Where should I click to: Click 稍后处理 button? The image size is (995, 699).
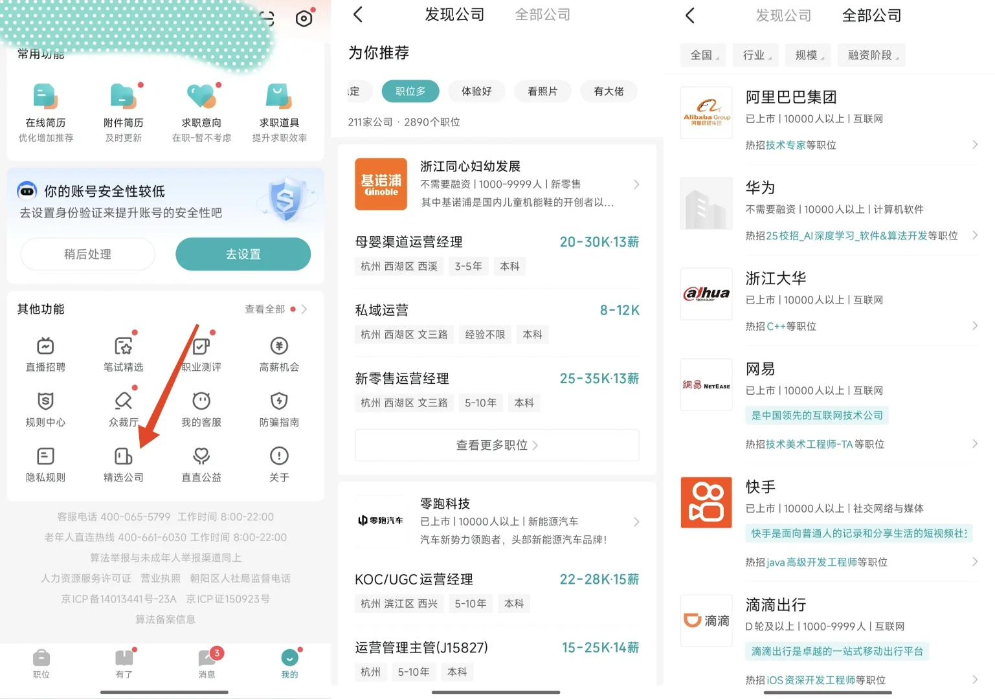pyautogui.click(x=87, y=254)
